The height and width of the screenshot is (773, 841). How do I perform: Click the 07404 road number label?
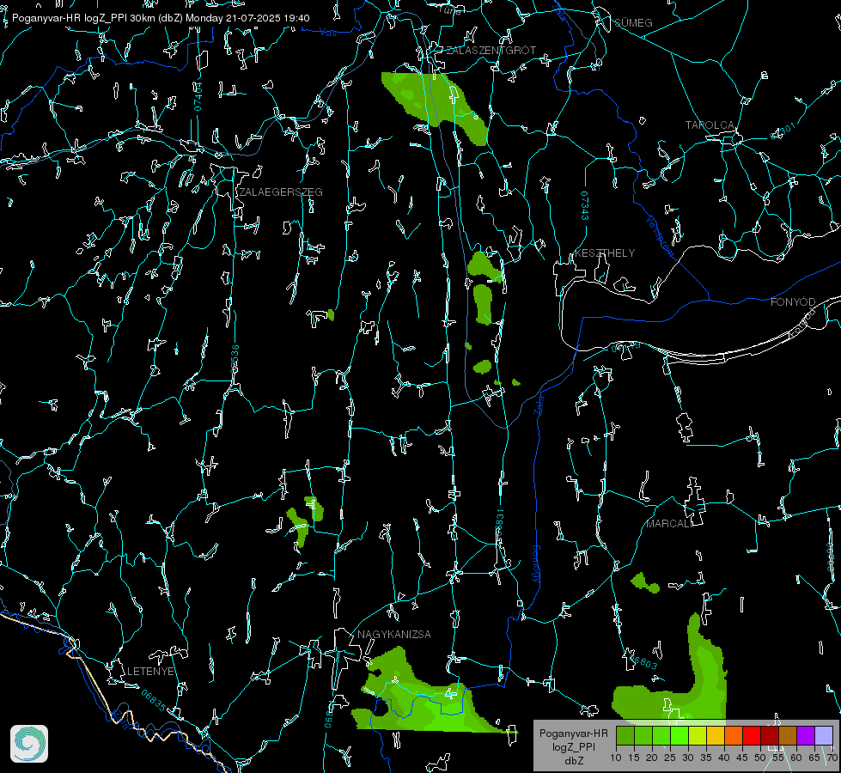pos(198,97)
